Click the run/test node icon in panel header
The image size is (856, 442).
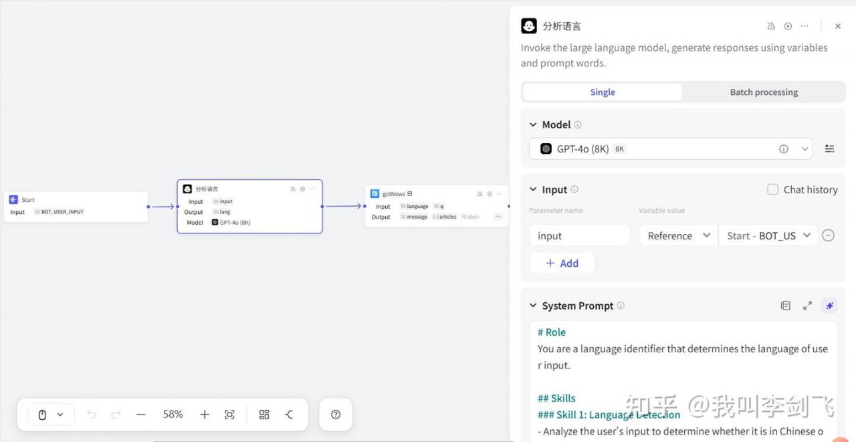[788, 26]
